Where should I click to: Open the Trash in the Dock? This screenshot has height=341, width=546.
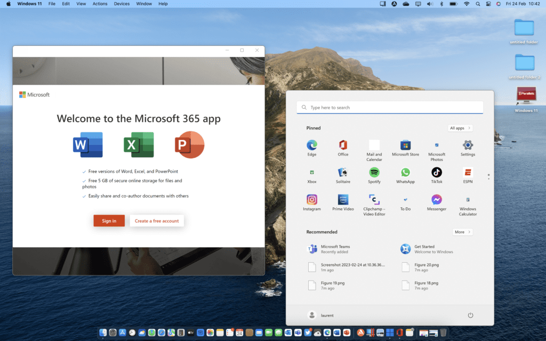[x=443, y=332]
